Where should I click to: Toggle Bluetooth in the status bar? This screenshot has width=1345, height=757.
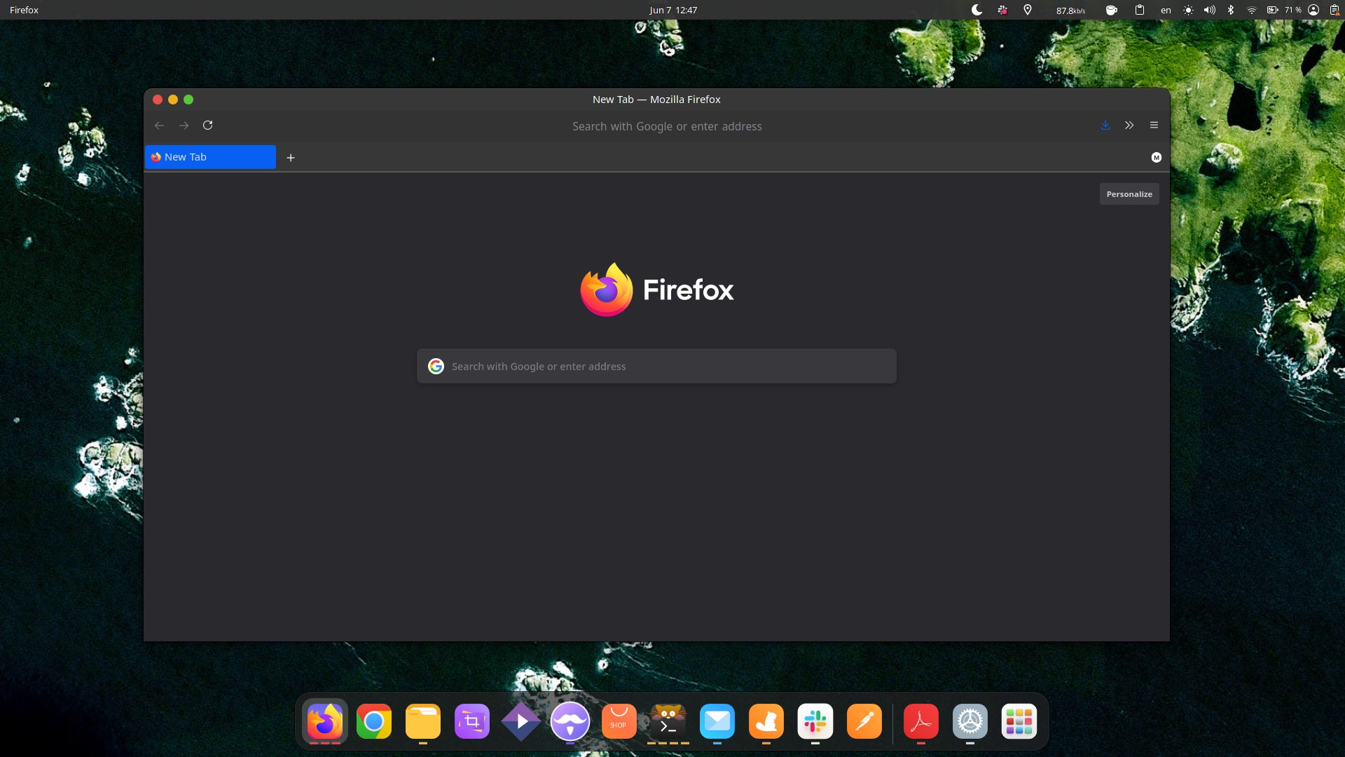[1230, 10]
